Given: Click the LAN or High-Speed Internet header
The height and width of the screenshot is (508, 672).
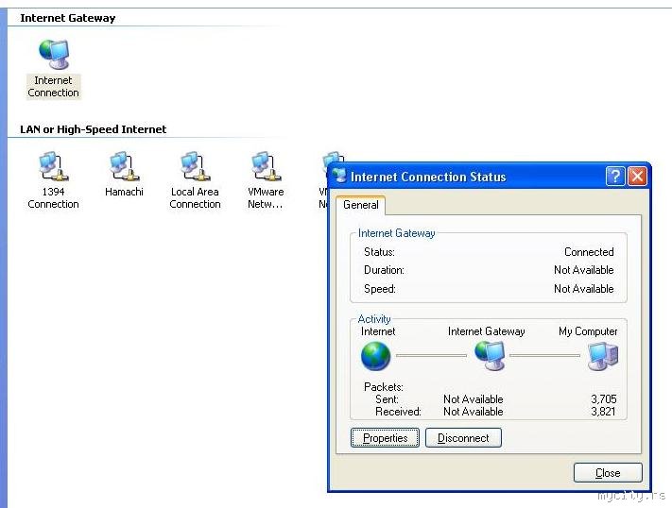Looking at the screenshot, I should (x=93, y=129).
